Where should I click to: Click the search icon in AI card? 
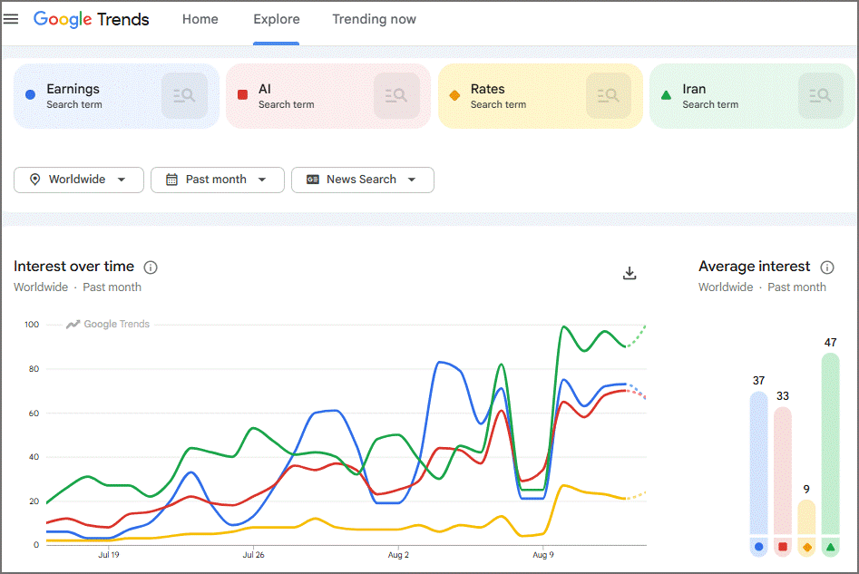(x=396, y=96)
